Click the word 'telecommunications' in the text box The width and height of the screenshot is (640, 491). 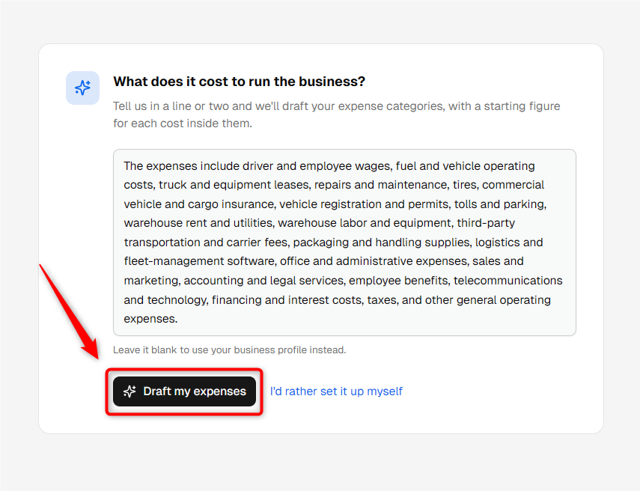[x=508, y=281]
